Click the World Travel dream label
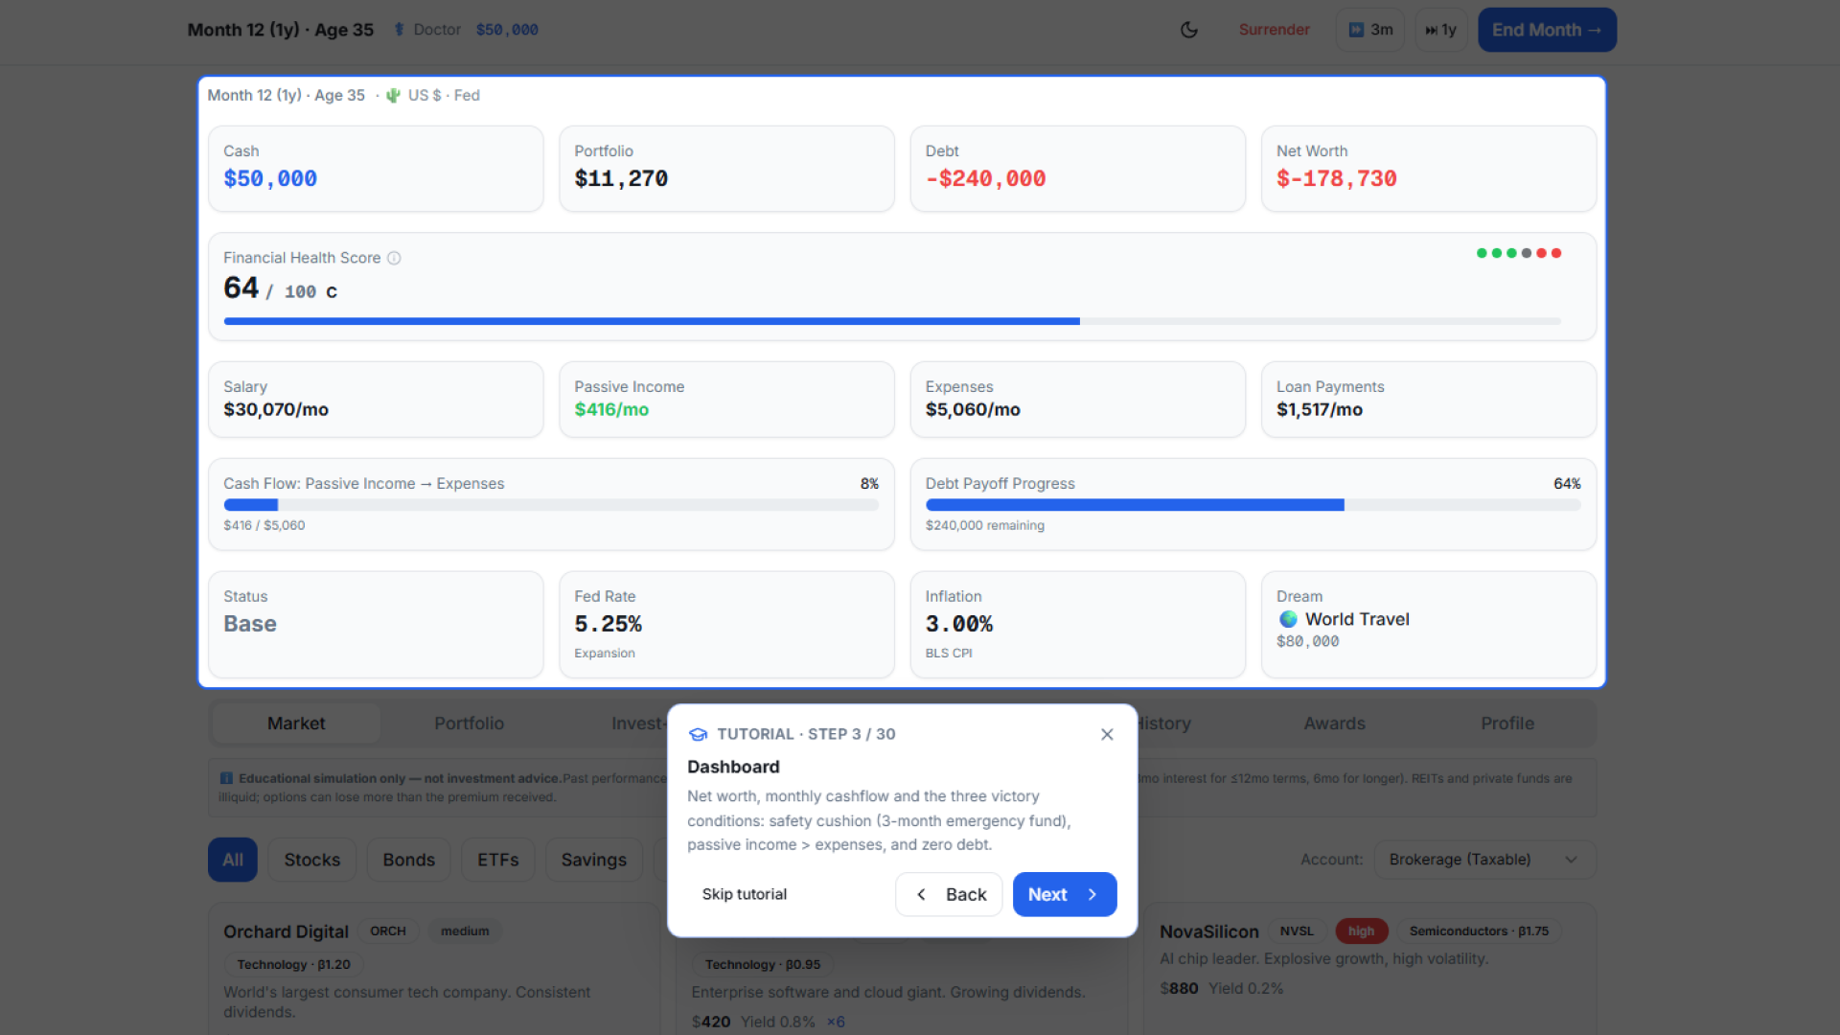Screen dimensions: 1840x1035 (x=1357, y=619)
